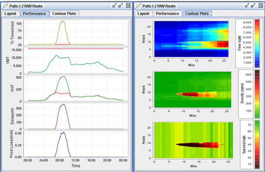Click the density contour plot

193,90
